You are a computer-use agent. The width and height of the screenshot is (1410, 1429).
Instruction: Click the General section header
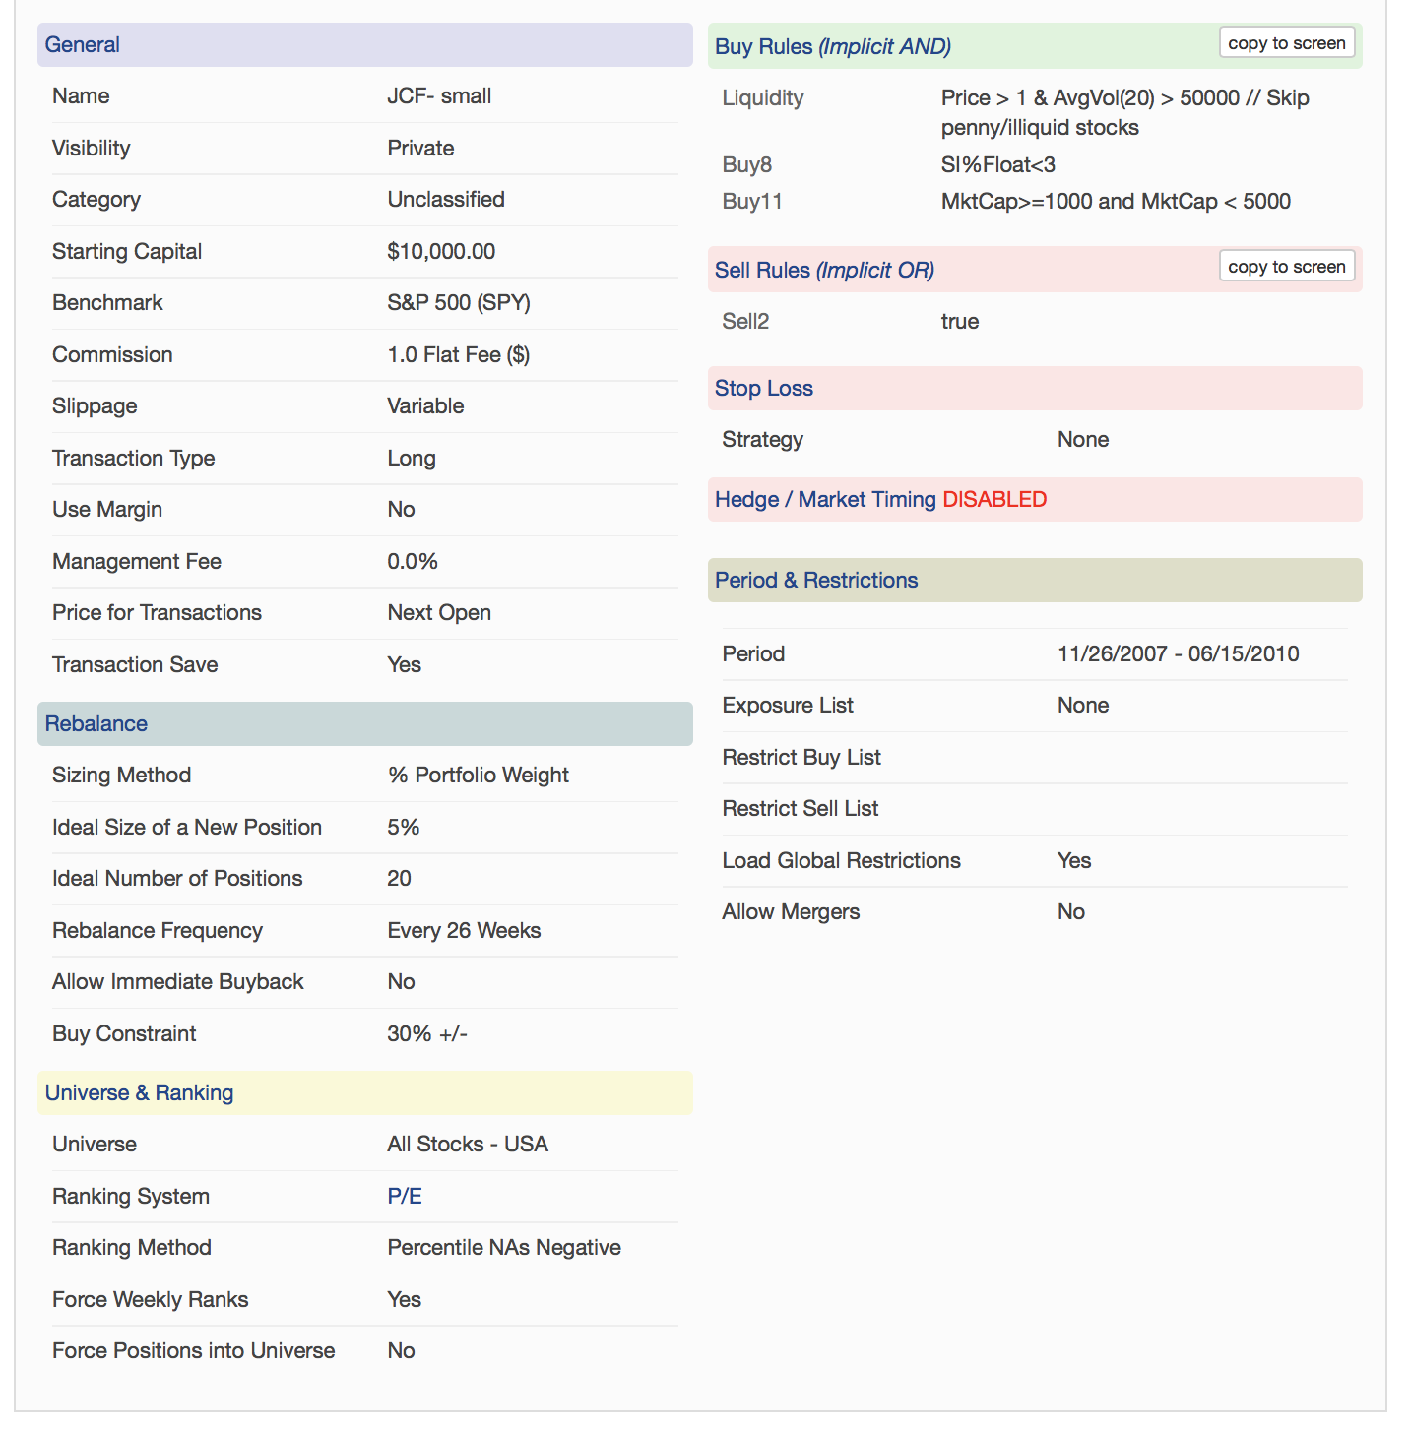(x=83, y=45)
